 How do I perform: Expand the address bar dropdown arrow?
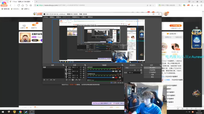point(153,5)
